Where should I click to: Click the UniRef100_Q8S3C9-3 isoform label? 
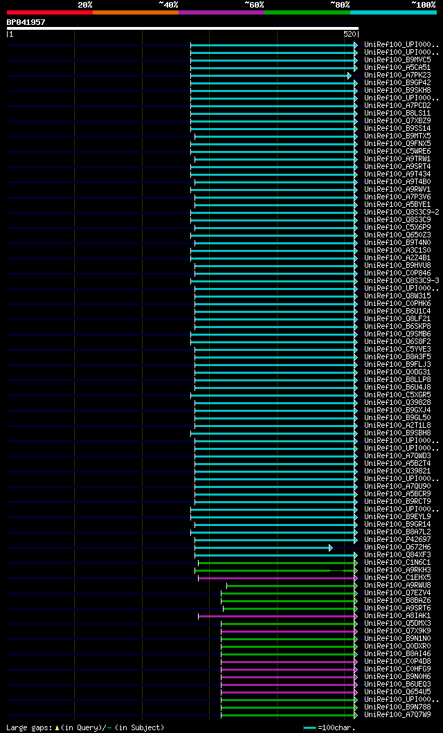401,280
